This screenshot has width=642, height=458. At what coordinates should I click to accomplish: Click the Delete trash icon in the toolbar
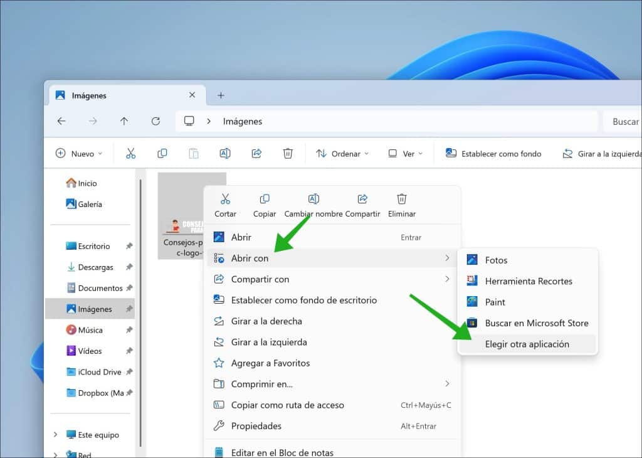click(288, 154)
